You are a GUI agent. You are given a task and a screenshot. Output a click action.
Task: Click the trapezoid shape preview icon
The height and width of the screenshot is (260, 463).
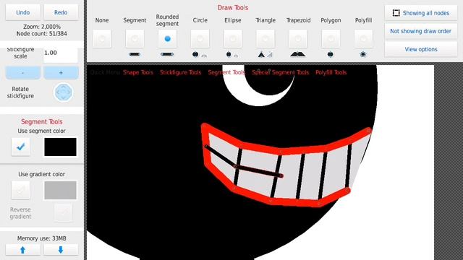297,54
